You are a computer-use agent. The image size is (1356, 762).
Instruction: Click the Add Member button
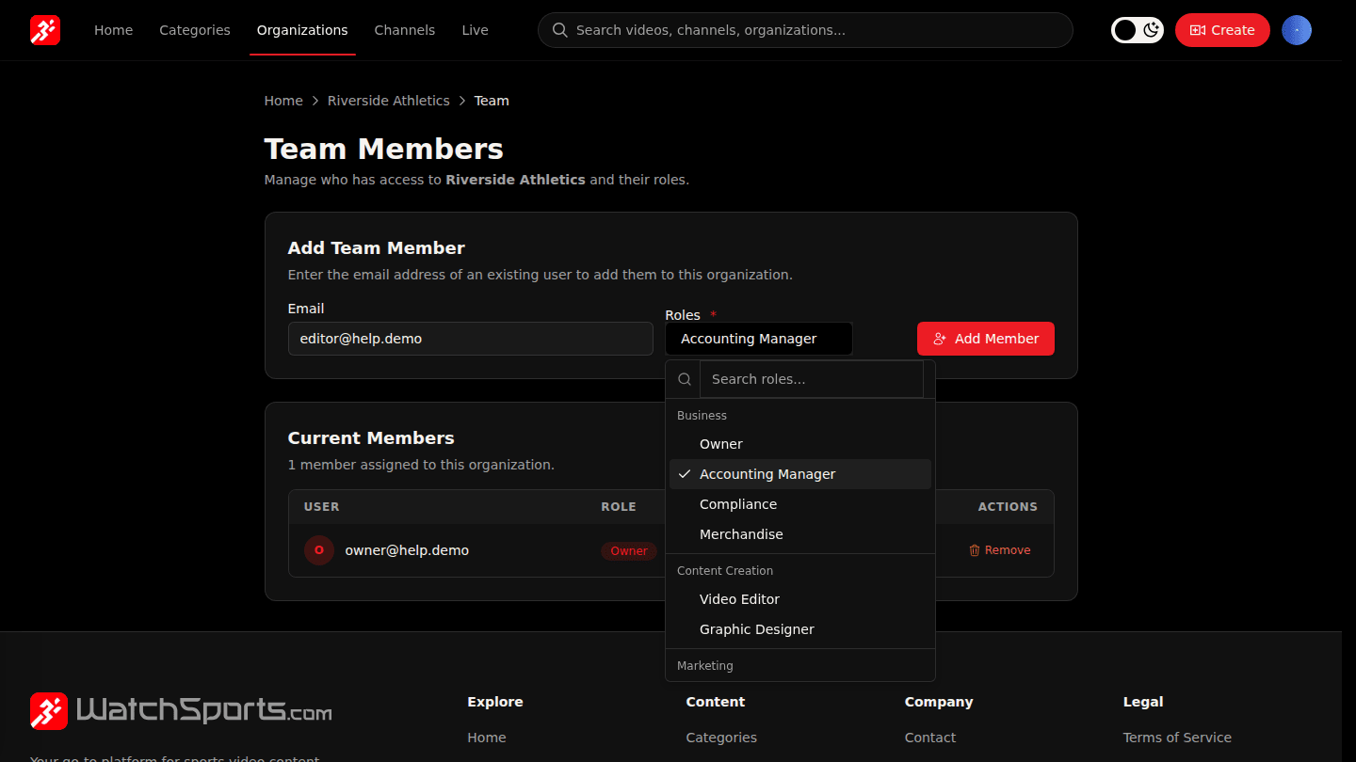(x=986, y=339)
